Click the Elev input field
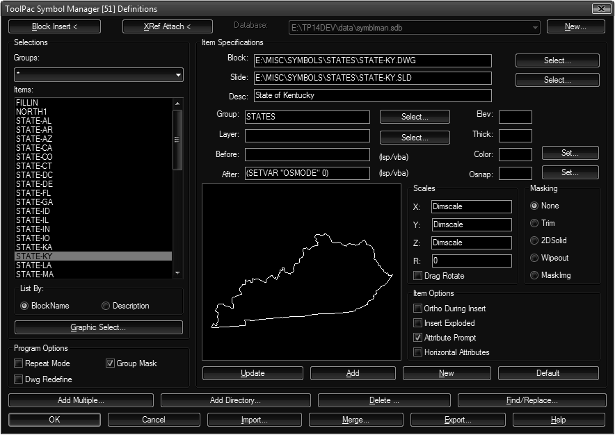The image size is (615, 435). [x=516, y=117]
